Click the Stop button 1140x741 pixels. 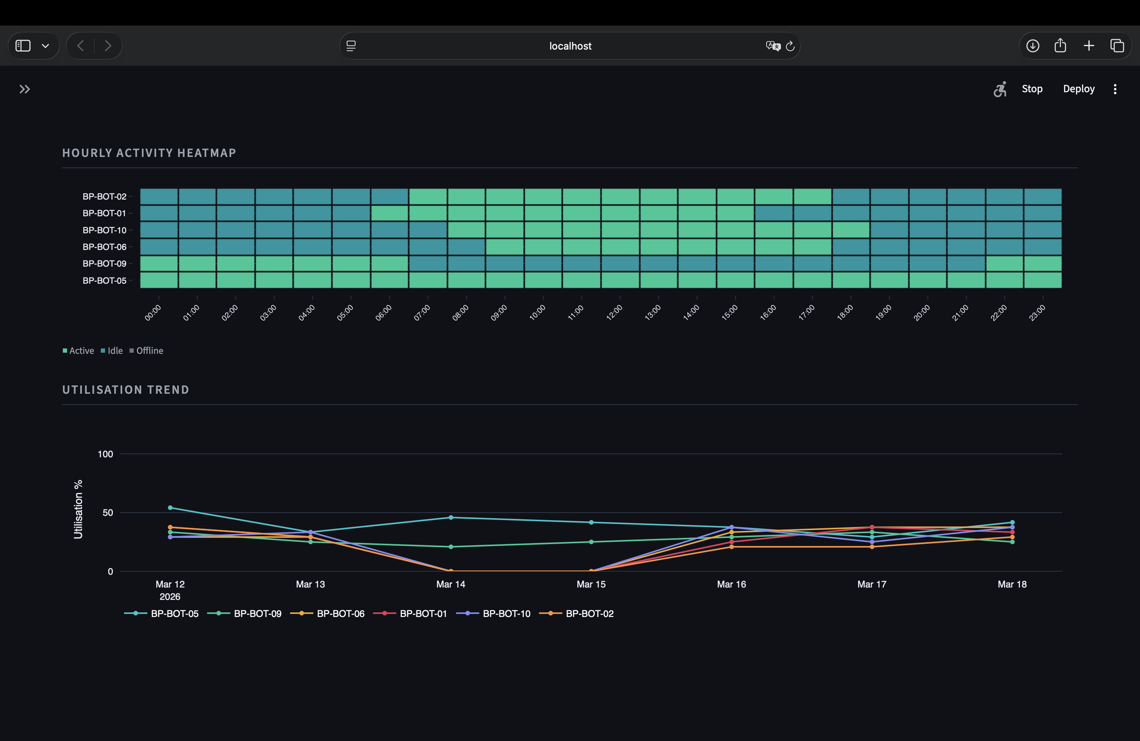click(1032, 89)
